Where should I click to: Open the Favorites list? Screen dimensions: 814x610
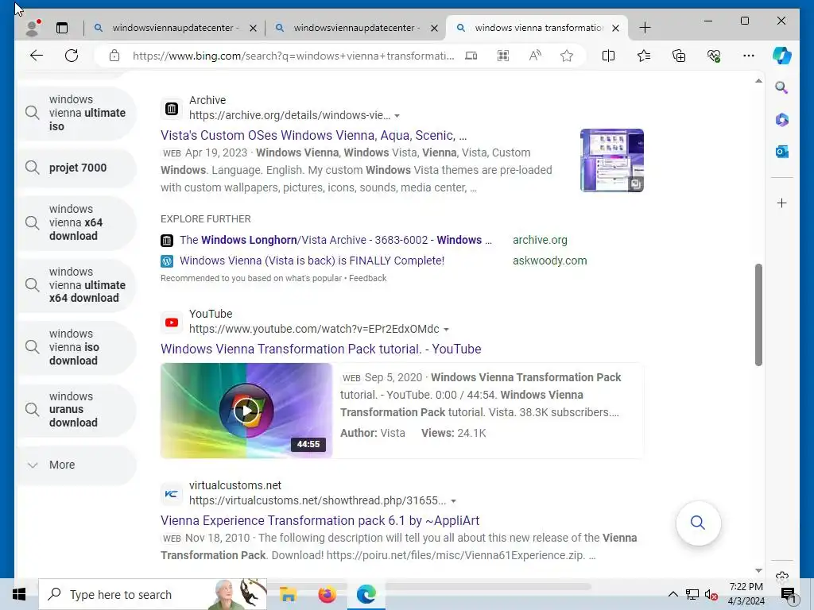(x=644, y=56)
